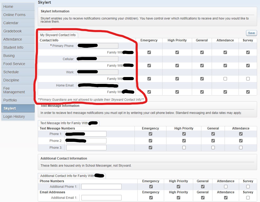This screenshot has height=202, width=260.
Task: Enable High Priority for text message Phone 3
Action: click(x=184, y=147)
